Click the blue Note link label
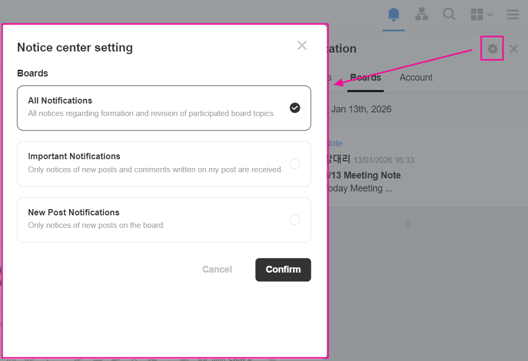The image size is (528, 361). click(x=334, y=143)
